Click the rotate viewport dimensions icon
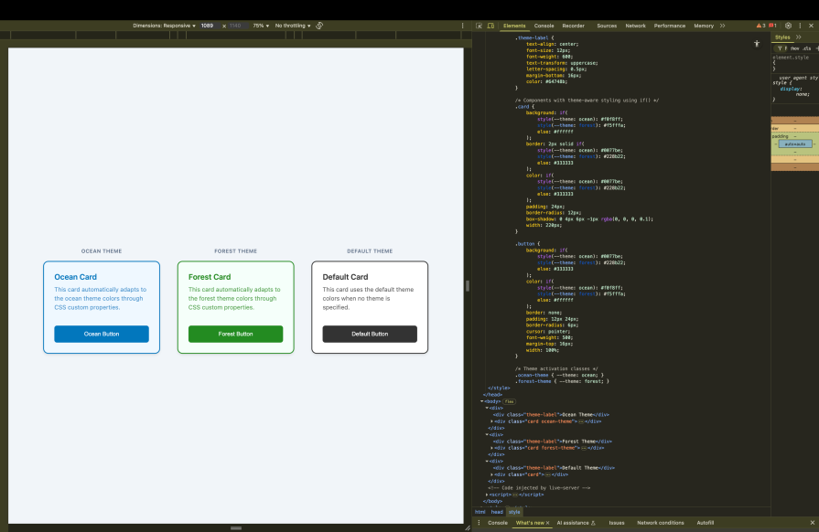Image resolution: width=819 pixels, height=532 pixels. 319,26
